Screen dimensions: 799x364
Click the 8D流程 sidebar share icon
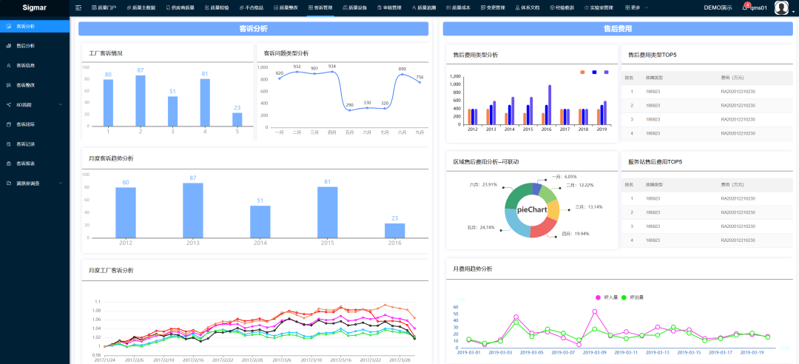tap(9, 104)
